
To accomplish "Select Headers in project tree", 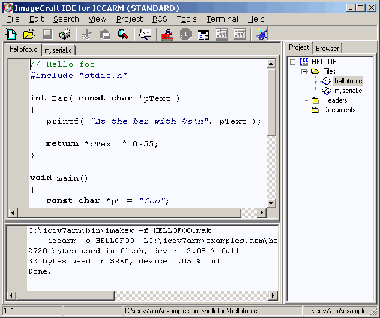I will click(335, 100).
